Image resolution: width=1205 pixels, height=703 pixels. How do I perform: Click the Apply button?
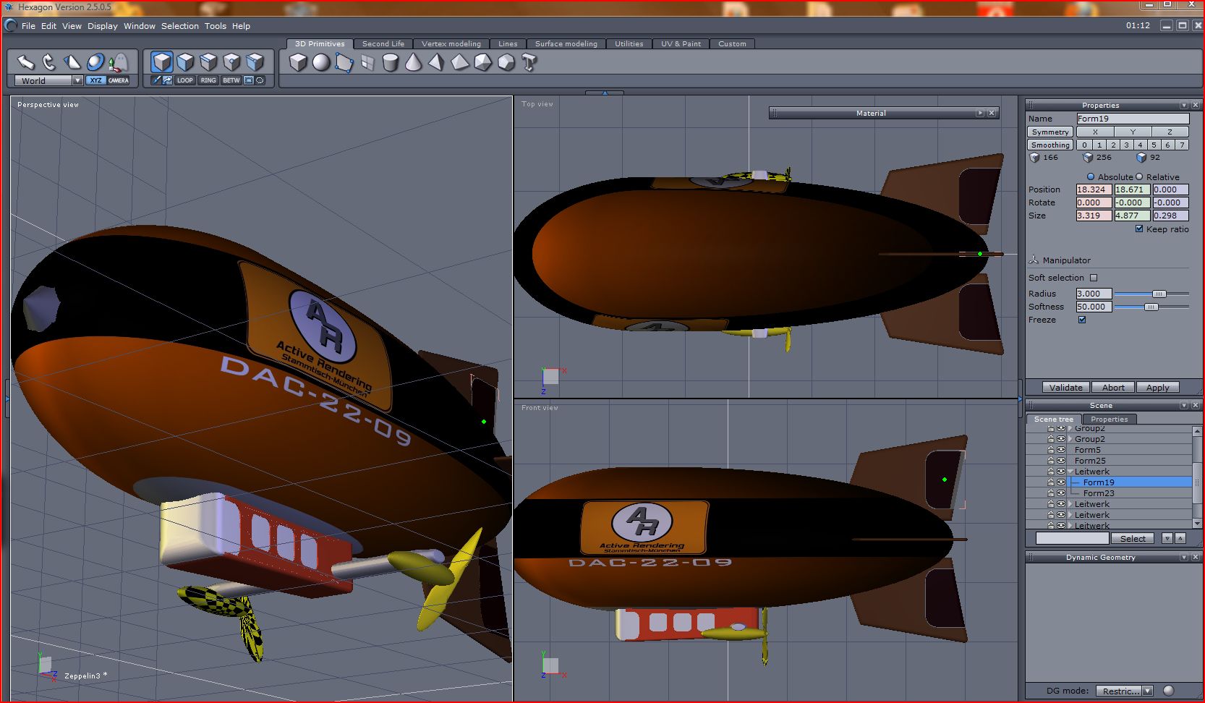coord(1158,387)
